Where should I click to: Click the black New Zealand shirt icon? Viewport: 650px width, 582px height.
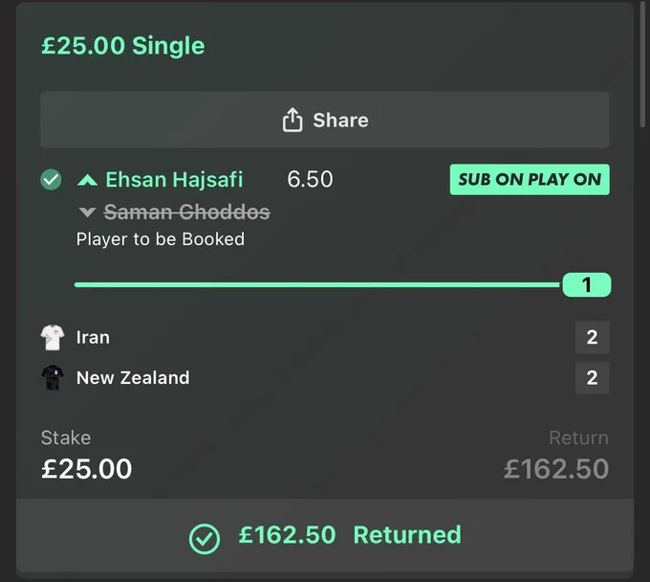pos(53,377)
